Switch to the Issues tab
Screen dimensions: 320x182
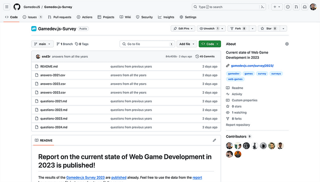tap(33, 17)
